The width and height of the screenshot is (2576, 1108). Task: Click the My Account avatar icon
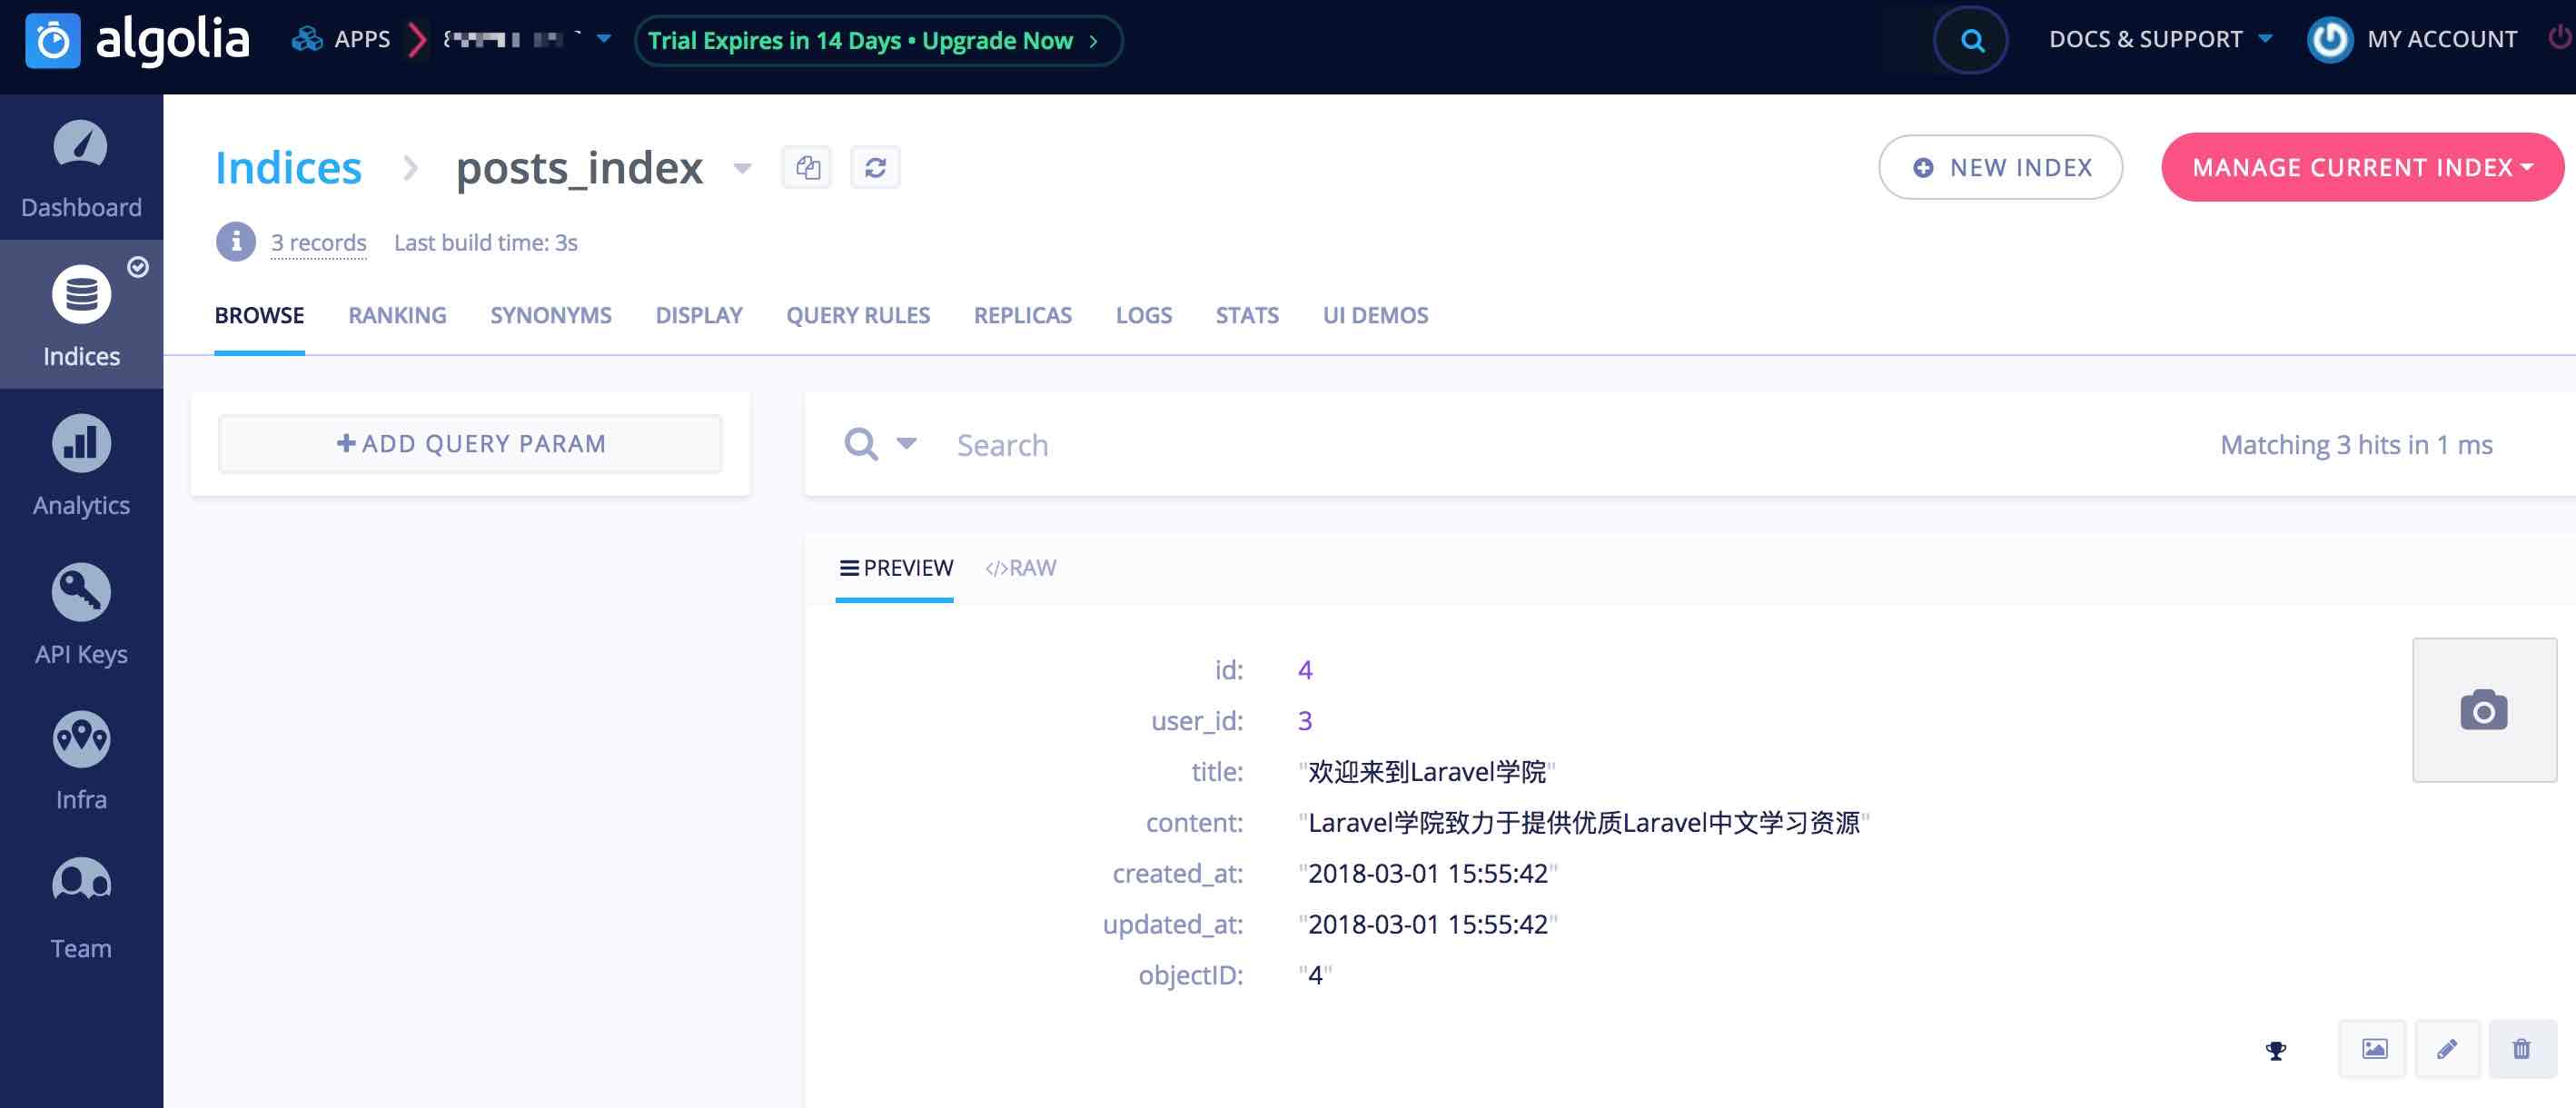2329,40
